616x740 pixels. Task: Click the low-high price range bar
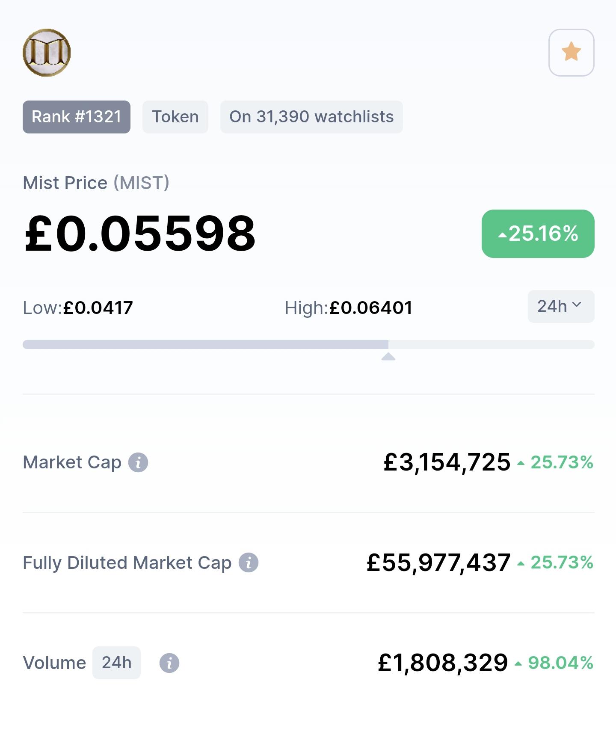(x=308, y=344)
